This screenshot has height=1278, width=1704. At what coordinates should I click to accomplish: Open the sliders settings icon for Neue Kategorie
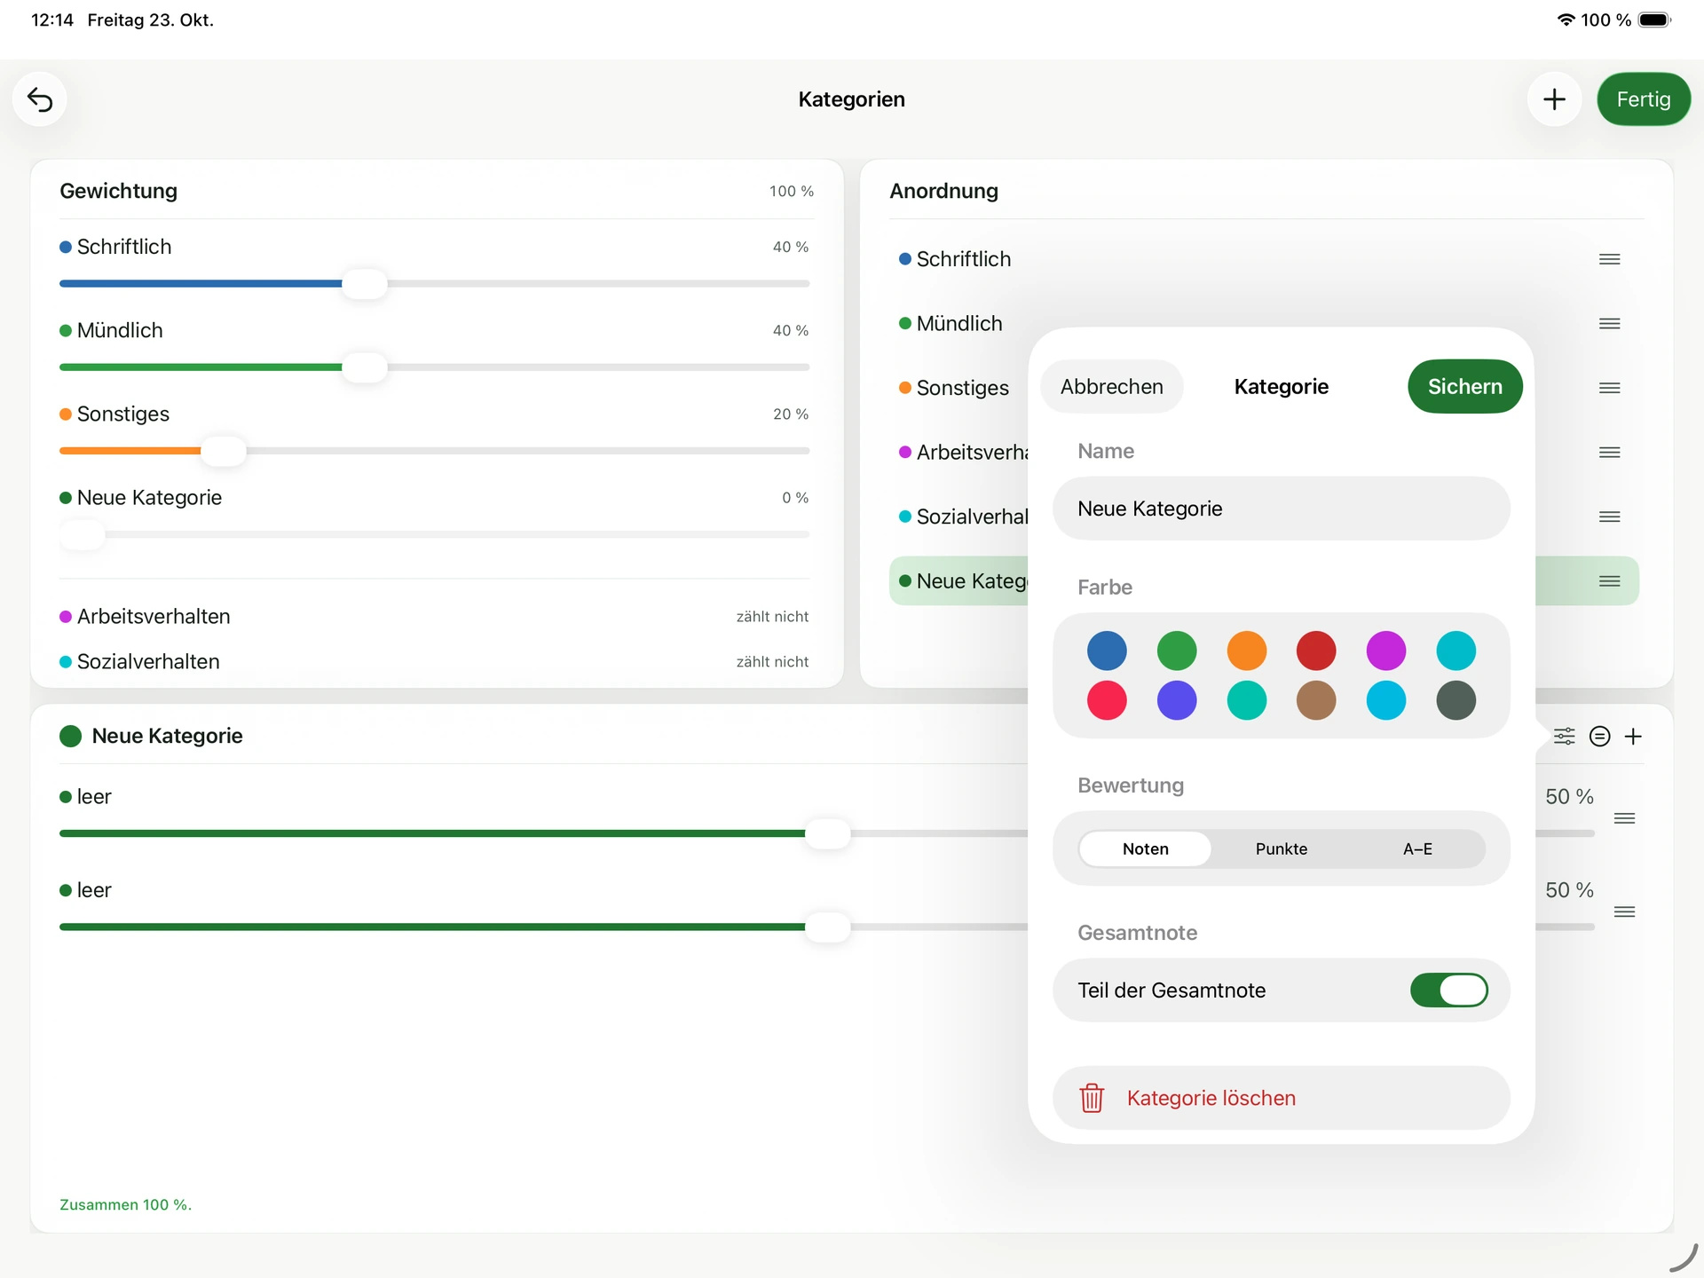click(1565, 736)
